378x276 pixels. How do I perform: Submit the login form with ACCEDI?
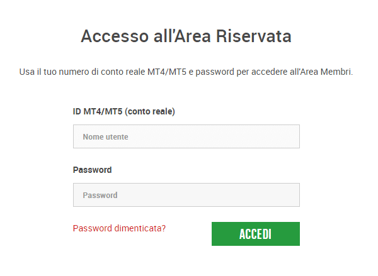coord(255,234)
